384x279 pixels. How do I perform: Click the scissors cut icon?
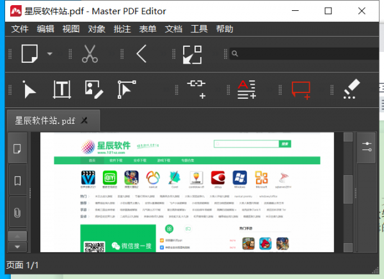pos(90,54)
